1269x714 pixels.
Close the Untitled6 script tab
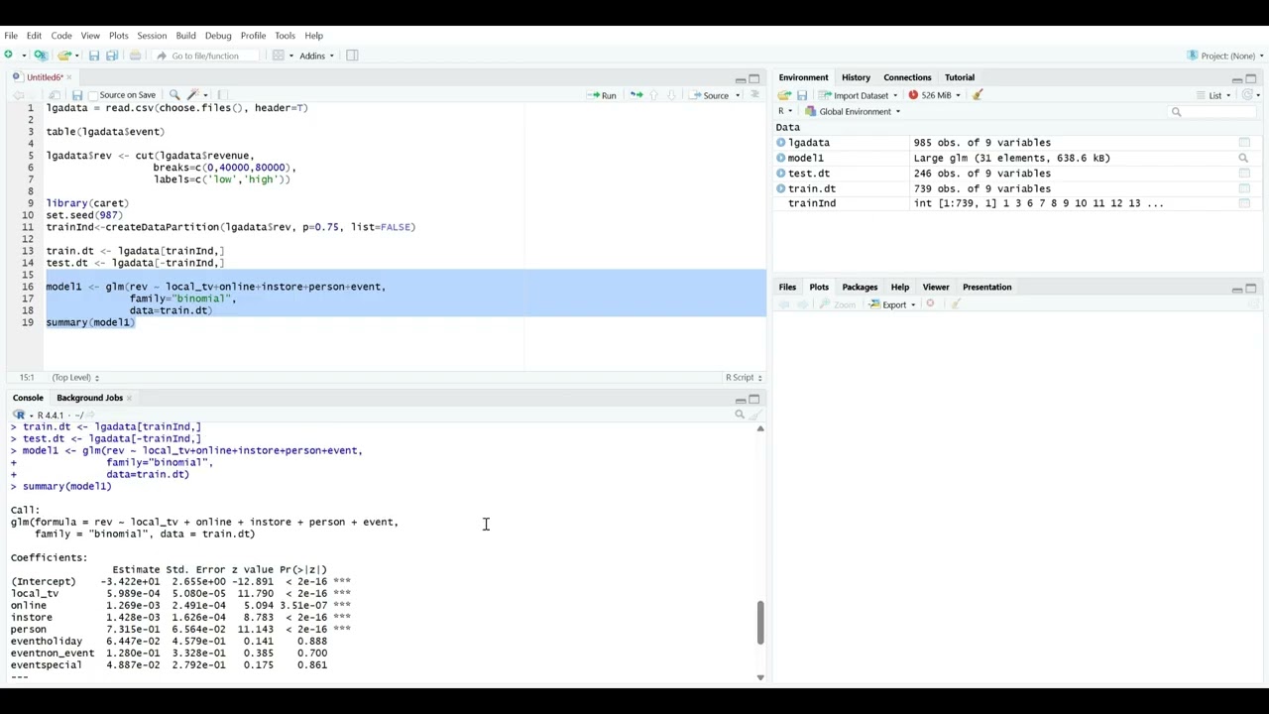tap(68, 77)
